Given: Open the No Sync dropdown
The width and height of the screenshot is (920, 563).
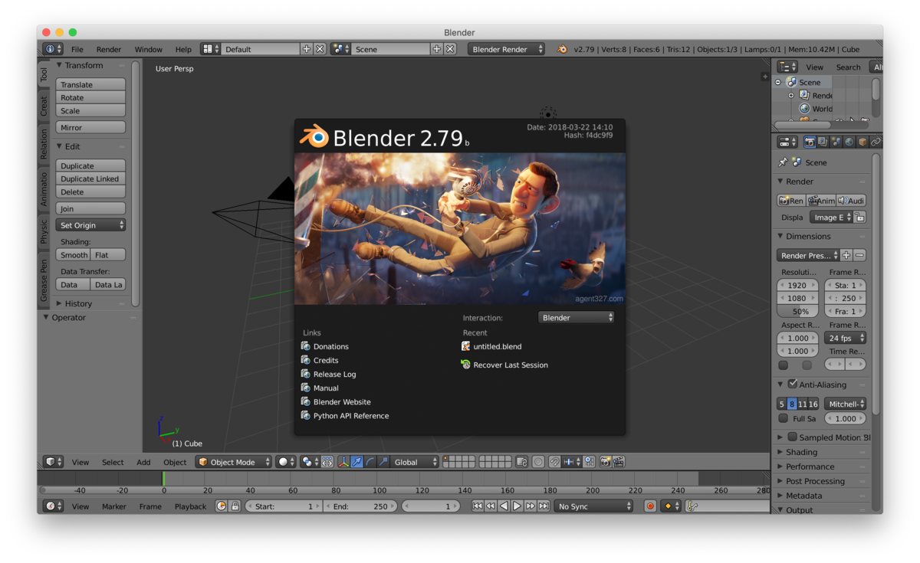Looking at the screenshot, I should click(594, 506).
